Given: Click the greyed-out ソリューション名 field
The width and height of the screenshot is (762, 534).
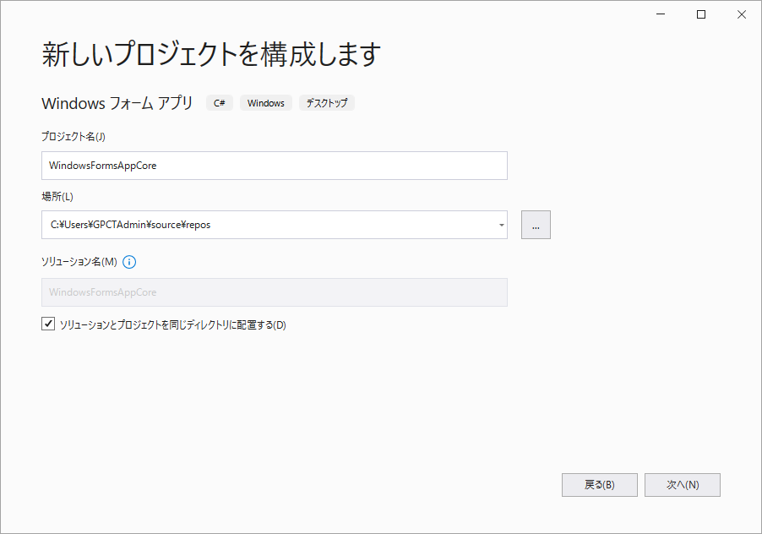Looking at the screenshot, I should point(274,292).
